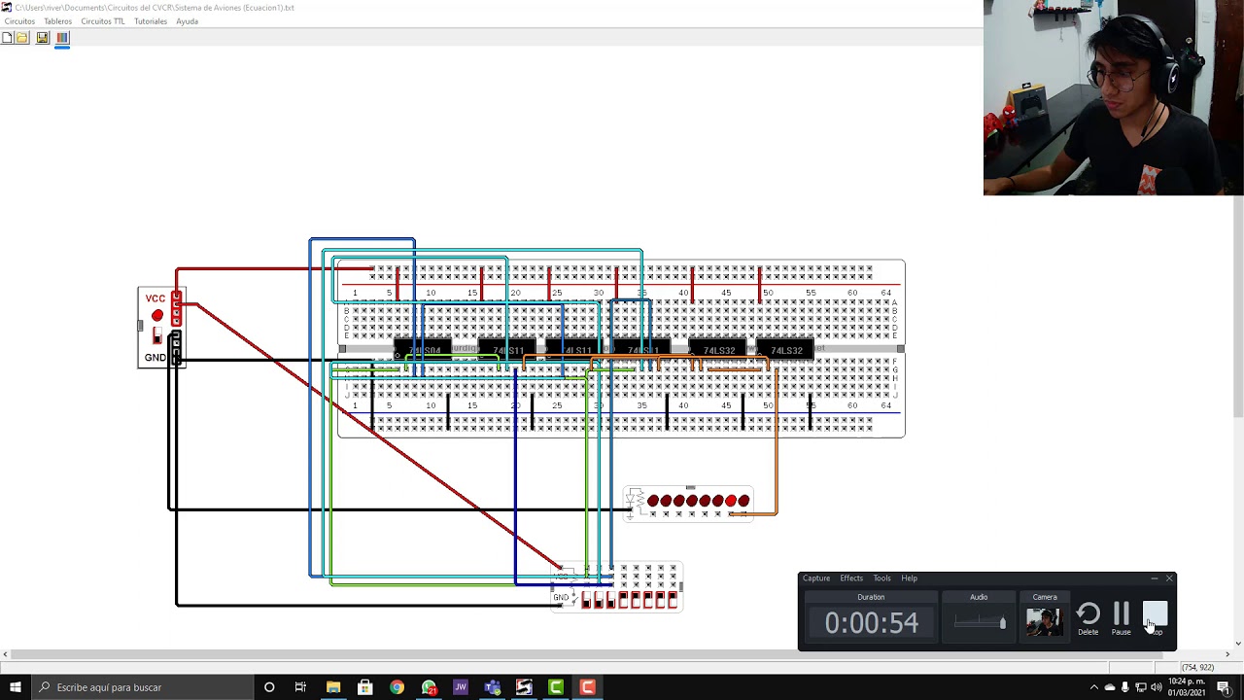This screenshot has width=1244, height=700.
Task: Open the Windows notification center
Action: 1224,687
